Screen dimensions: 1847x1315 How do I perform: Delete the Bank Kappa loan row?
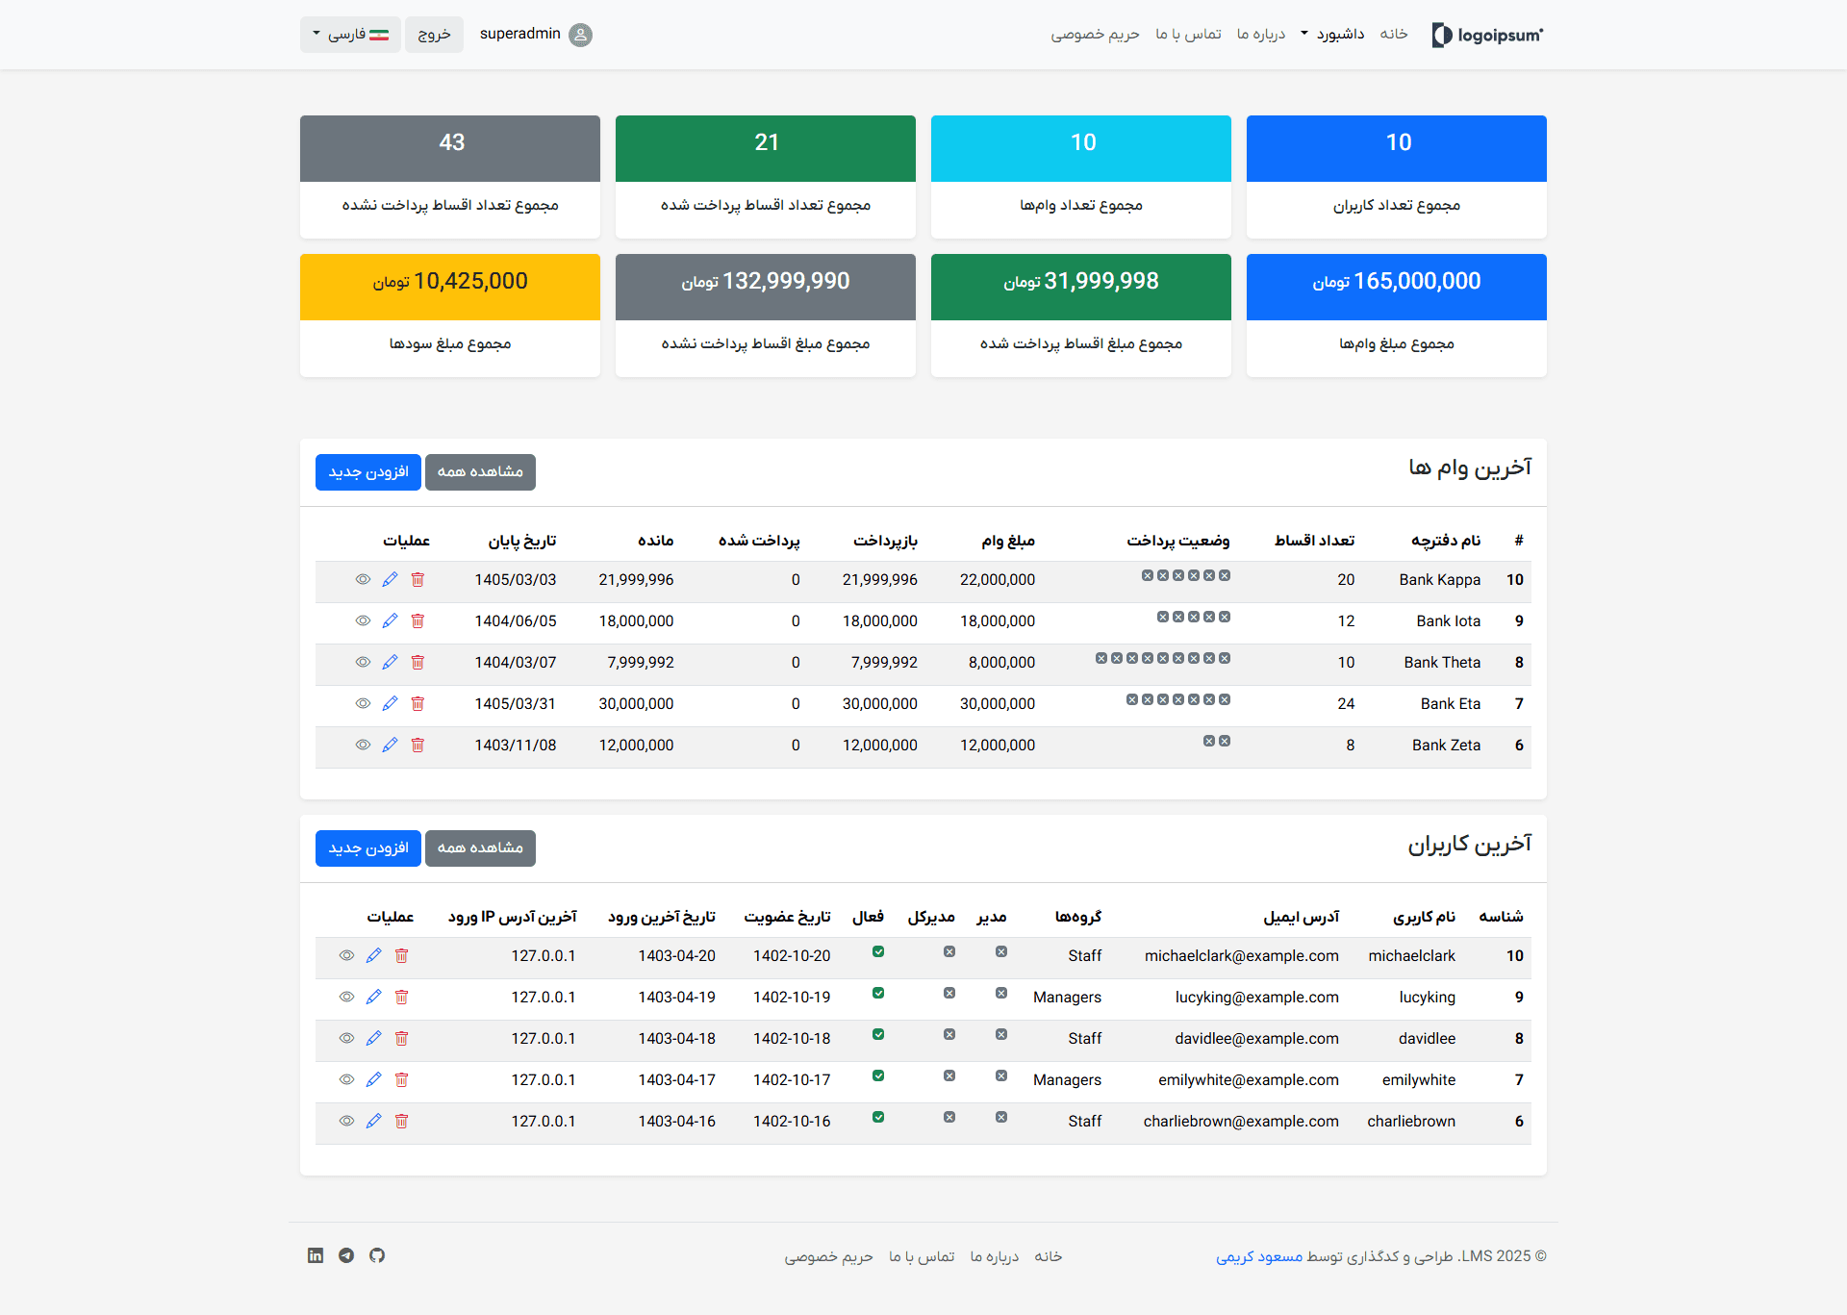click(417, 579)
